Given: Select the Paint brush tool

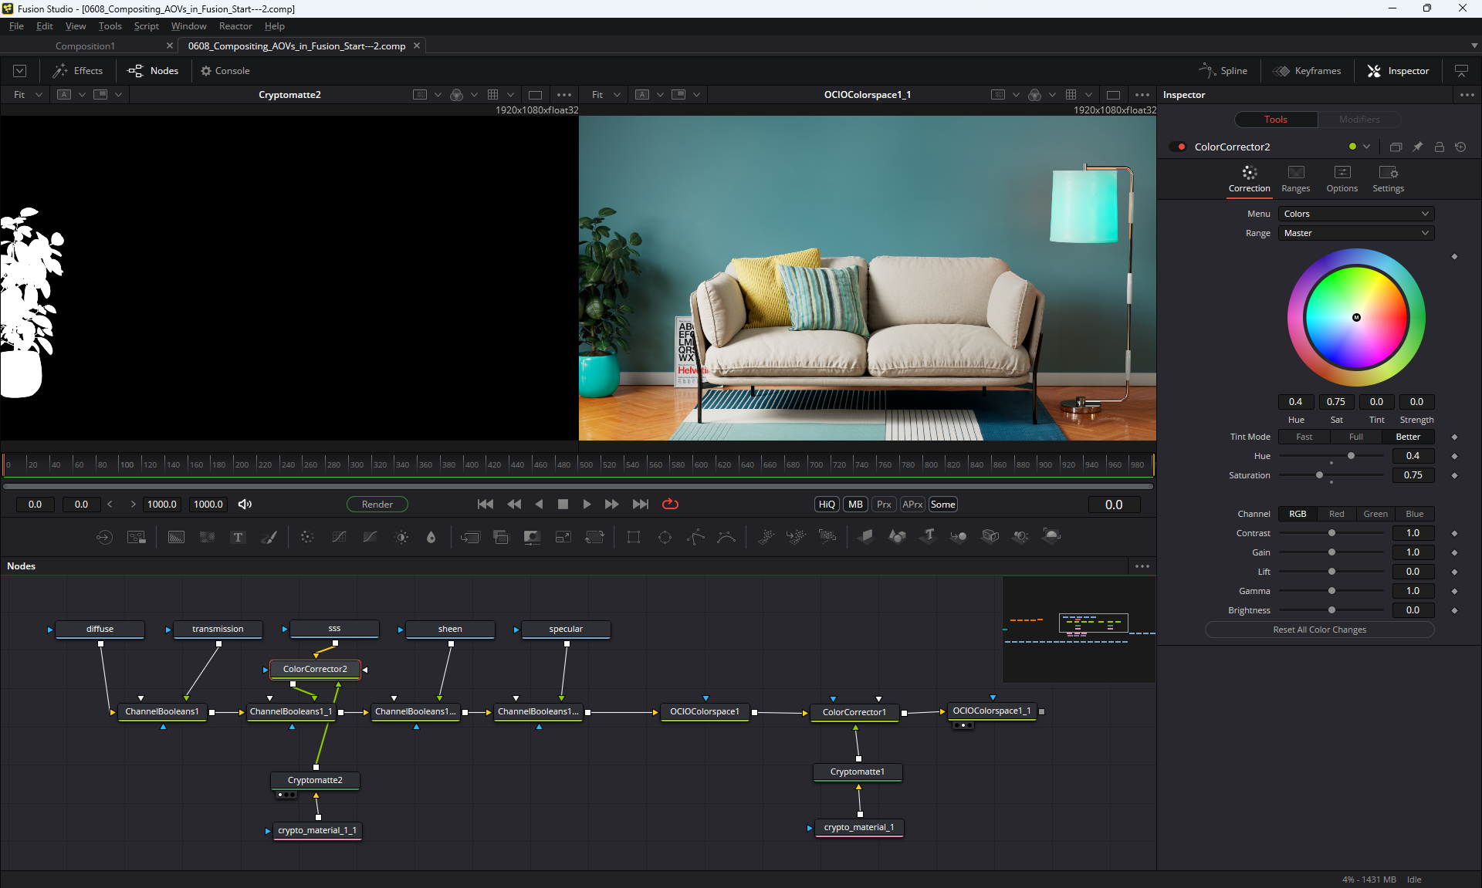Looking at the screenshot, I should [x=269, y=537].
